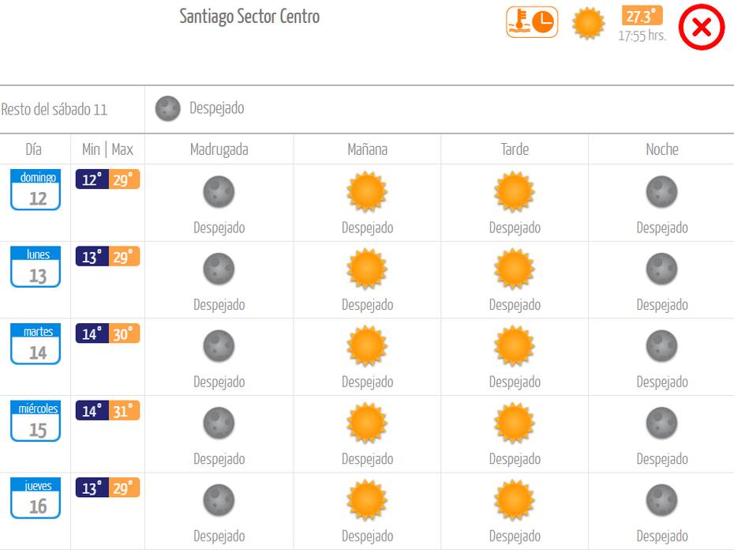Image resolution: width=734 pixels, height=550 pixels.
Task: Click miércoles Madrugada moon icon
Action: [219, 423]
